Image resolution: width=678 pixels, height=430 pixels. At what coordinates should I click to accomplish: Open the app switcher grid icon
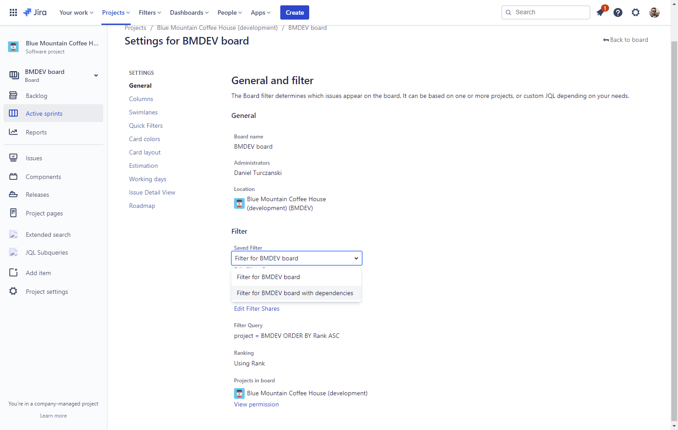pyautogui.click(x=13, y=12)
